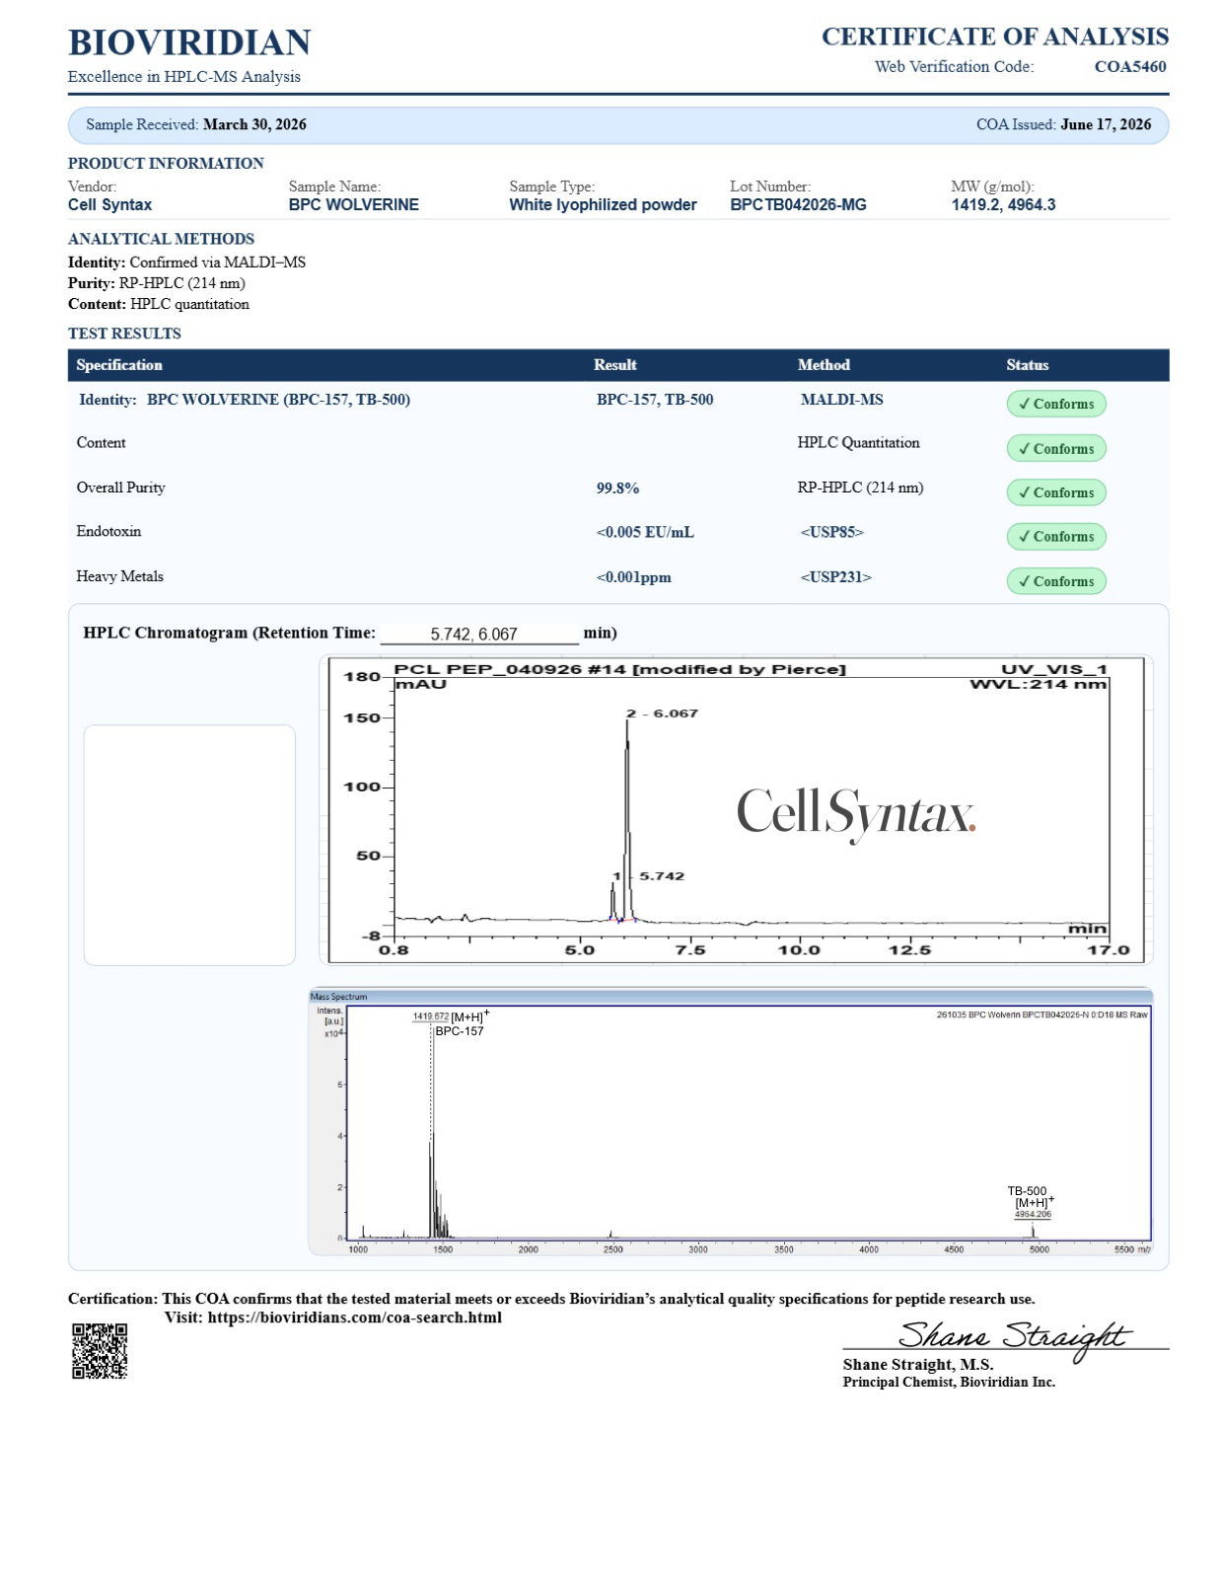Screen dimensions: 1219x1579
Task: Select the 99.8% purity result
Action: click(617, 489)
